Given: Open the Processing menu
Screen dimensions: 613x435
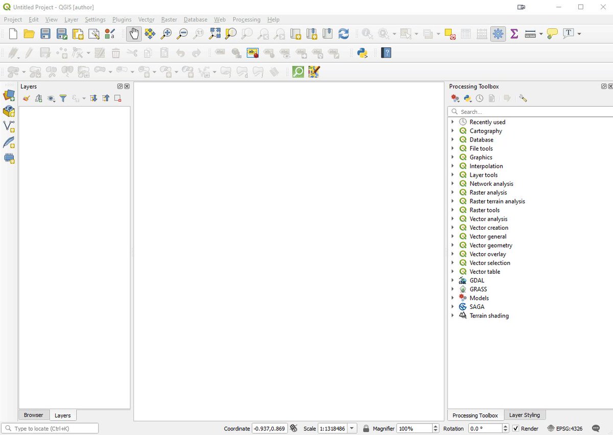Looking at the screenshot, I should pyautogui.click(x=246, y=19).
